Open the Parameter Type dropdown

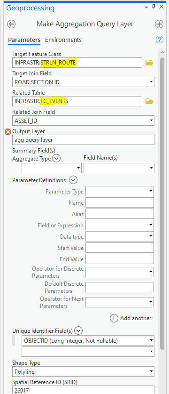[x=120, y=191]
